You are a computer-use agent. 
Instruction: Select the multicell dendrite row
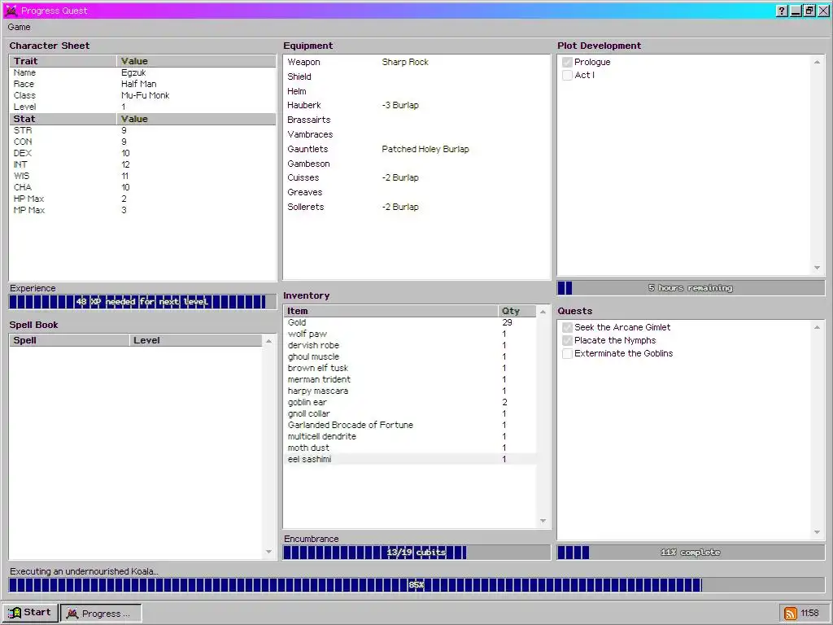pyautogui.click(x=410, y=436)
